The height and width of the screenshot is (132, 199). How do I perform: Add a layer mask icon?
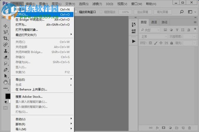click(164, 128)
